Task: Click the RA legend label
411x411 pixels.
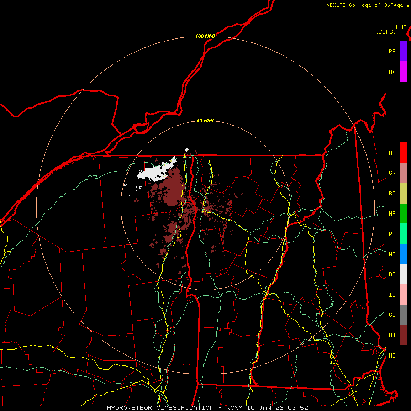Action: point(392,234)
